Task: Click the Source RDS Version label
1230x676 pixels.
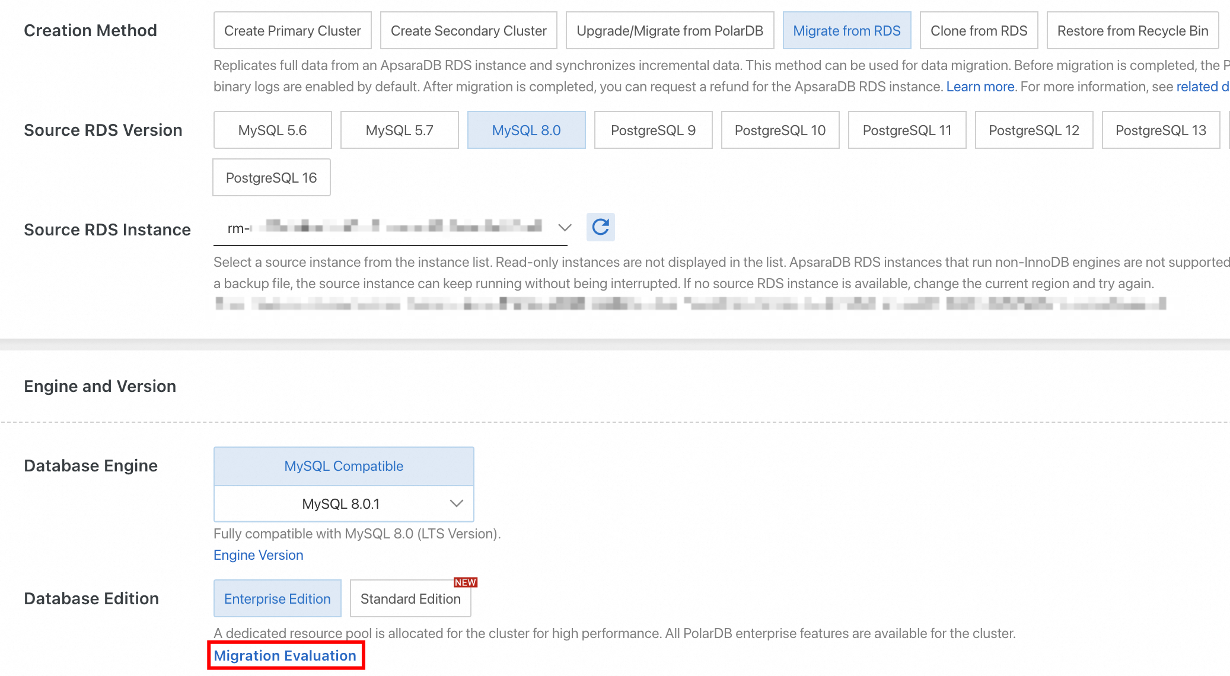Action: [x=103, y=130]
